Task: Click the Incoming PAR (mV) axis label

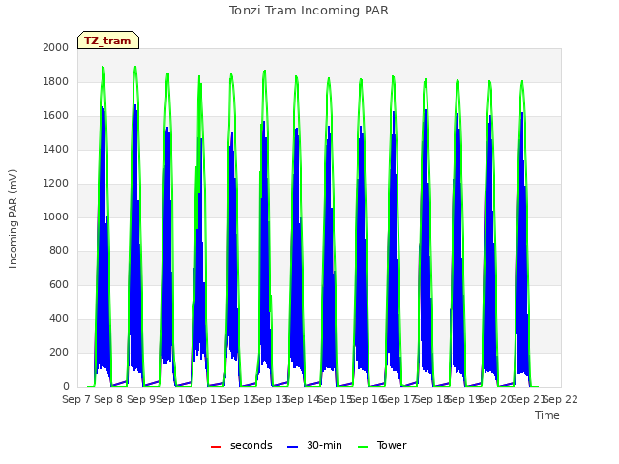Action: (13, 219)
